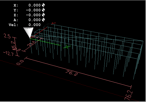Click the Vel velocity readout
The width and height of the screenshot is (146, 102).
[25, 25]
